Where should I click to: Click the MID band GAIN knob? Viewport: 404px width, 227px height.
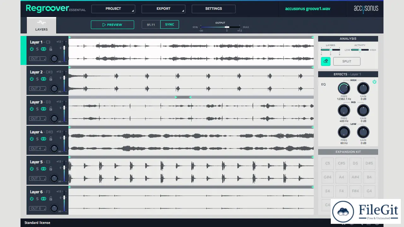pos(363,110)
